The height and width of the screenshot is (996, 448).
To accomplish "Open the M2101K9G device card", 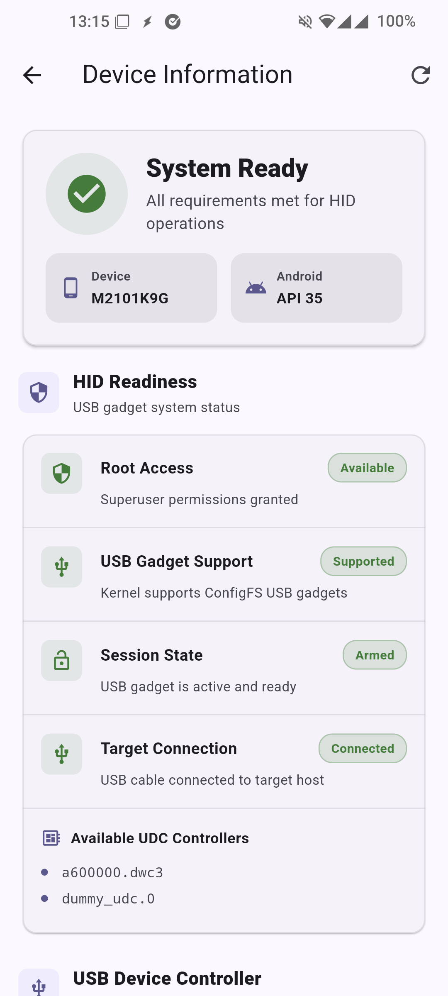I will (x=131, y=288).
